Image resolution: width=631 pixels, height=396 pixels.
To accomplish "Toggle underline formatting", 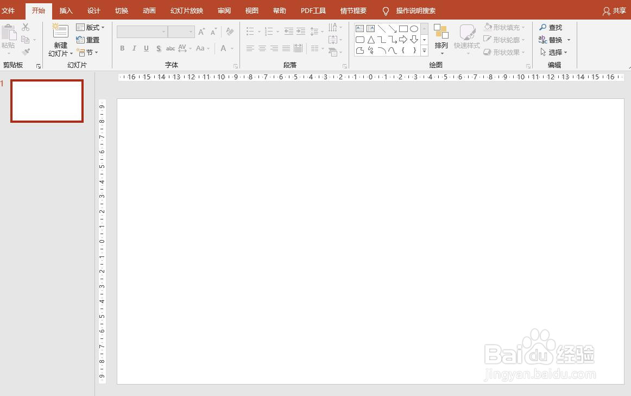I will [x=146, y=48].
